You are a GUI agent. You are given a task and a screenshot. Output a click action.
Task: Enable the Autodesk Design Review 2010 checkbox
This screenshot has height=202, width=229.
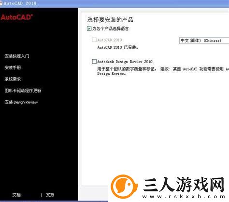click(x=94, y=61)
